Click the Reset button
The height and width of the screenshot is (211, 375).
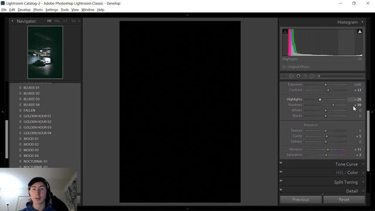point(344,199)
